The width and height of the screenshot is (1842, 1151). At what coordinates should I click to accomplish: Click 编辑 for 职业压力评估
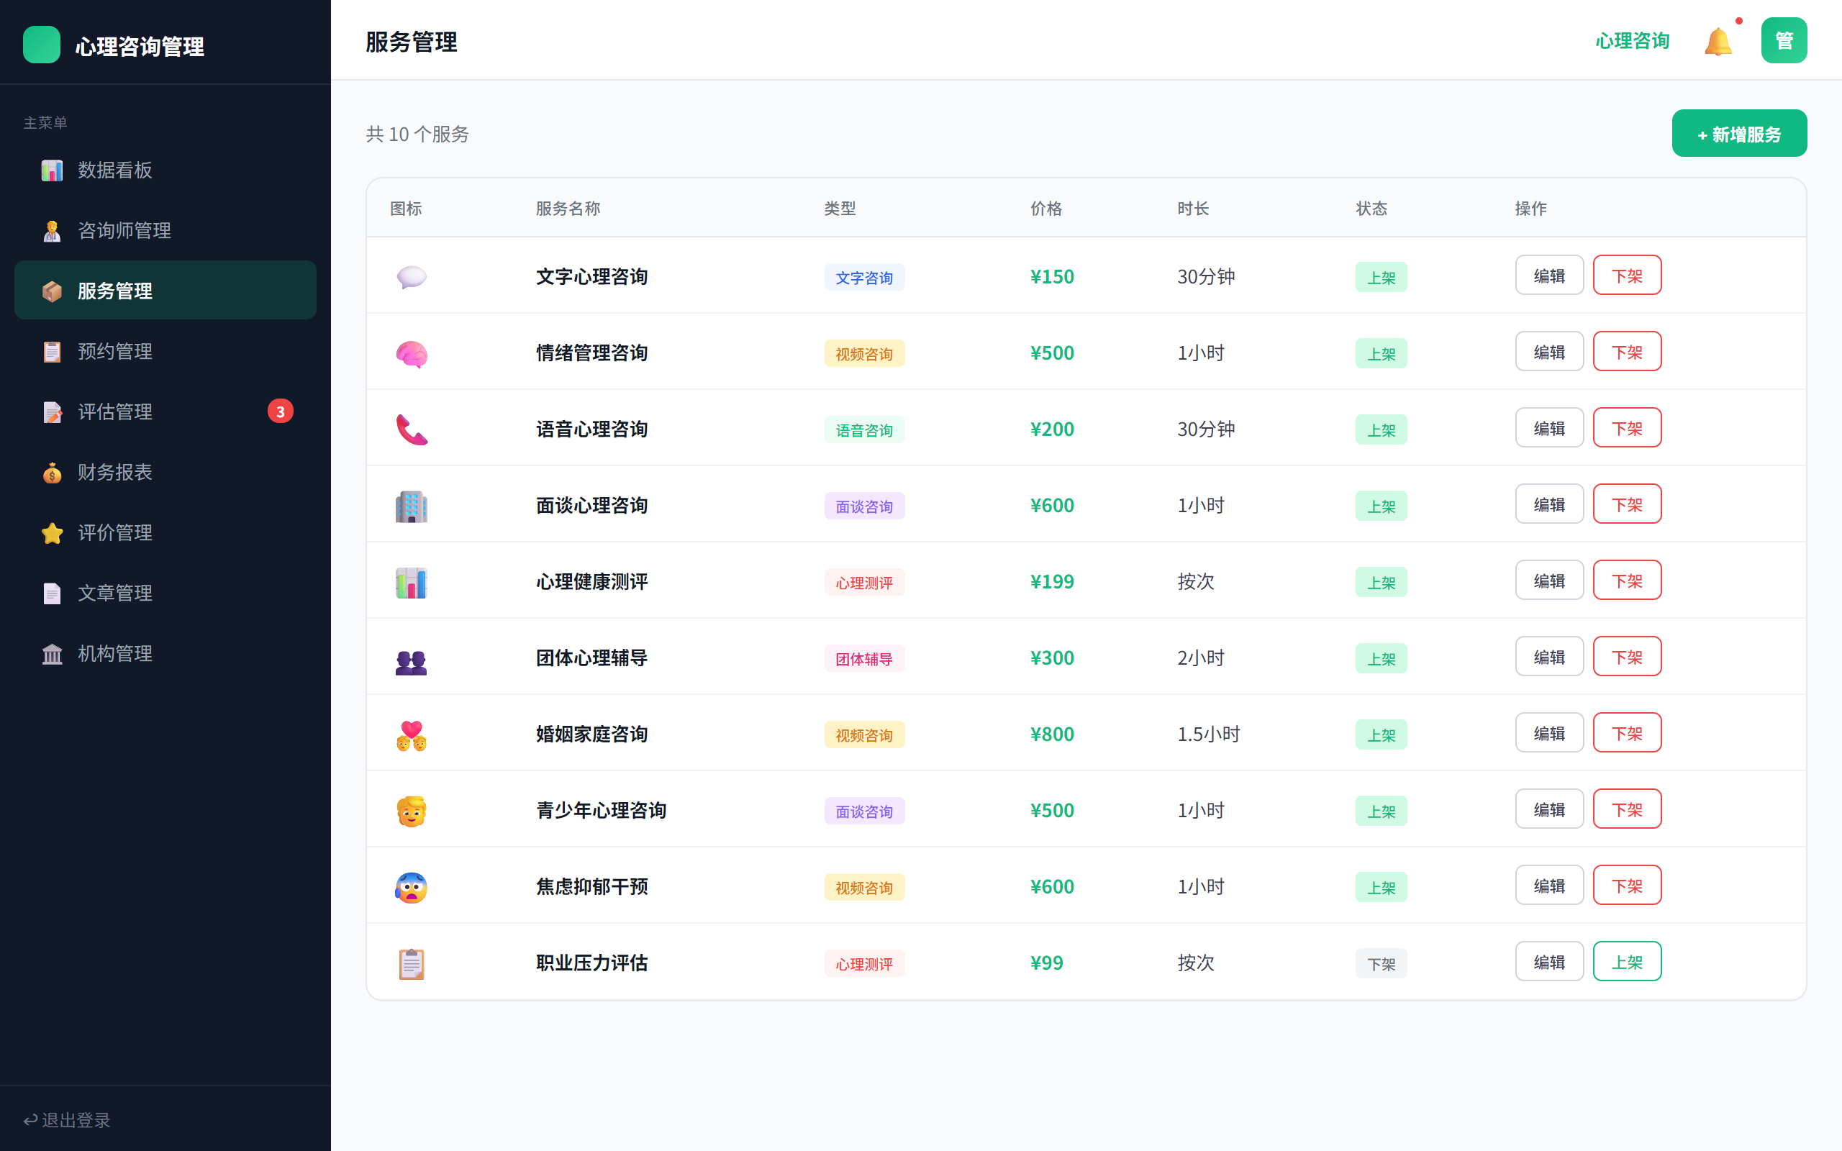[1549, 962]
